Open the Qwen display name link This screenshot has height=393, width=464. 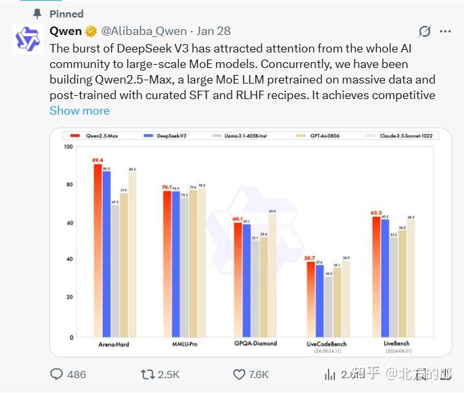66,31
